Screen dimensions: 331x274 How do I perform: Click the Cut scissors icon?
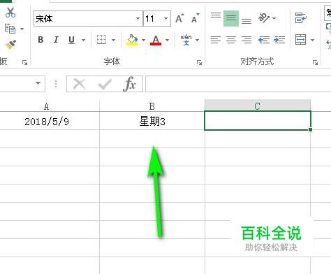click(10, 13)
